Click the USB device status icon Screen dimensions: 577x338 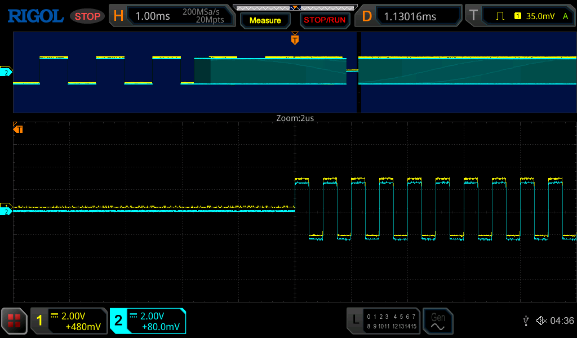526,321
